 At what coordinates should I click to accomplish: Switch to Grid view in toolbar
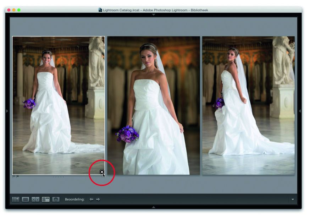click(x=16, y=199)
